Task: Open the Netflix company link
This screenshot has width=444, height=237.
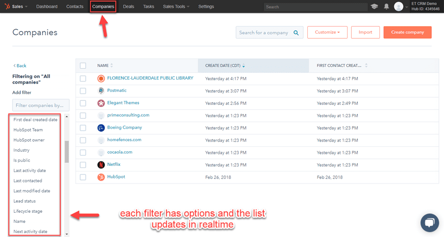Action: [x=114, y=164]
